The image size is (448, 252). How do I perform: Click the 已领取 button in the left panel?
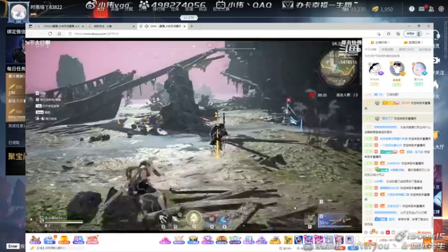(x=15, y=143)
